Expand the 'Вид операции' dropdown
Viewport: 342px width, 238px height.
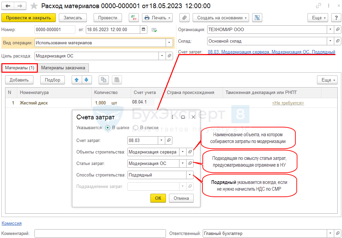169,43
